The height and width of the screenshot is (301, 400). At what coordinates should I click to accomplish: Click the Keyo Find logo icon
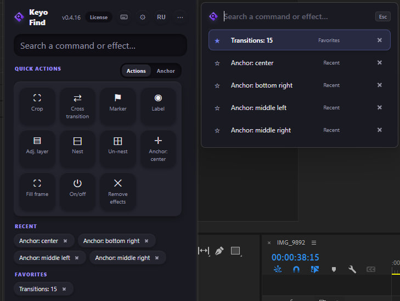pos(19,17)
